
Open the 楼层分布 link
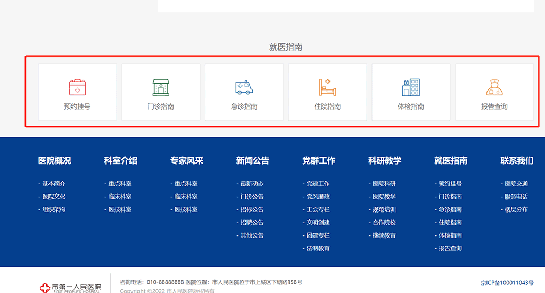pyautogui.click(x=516, y=209)
